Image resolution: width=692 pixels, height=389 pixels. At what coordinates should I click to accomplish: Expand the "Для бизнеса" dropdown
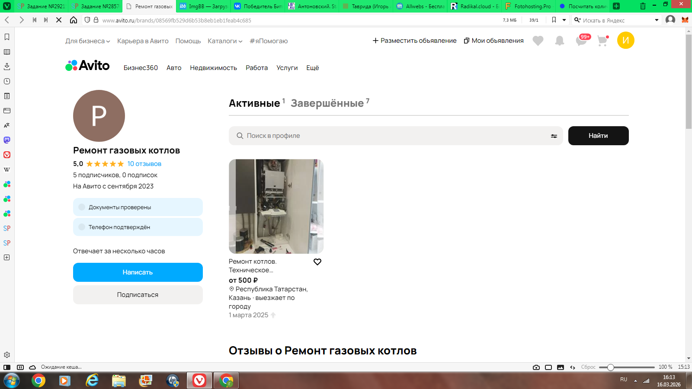coord(88,41)
